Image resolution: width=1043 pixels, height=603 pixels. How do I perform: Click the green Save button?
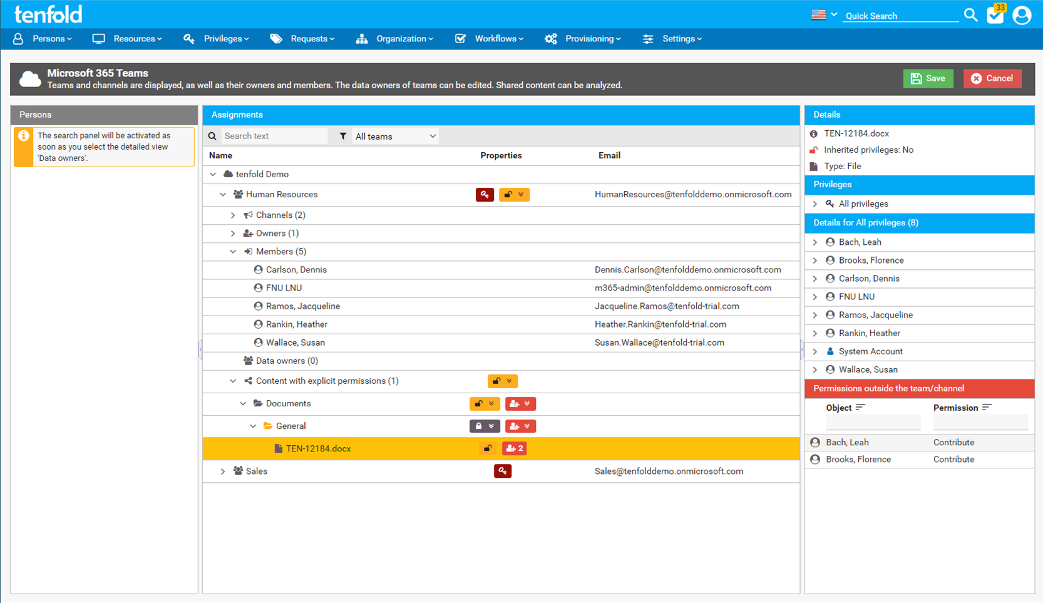[928, 78]
